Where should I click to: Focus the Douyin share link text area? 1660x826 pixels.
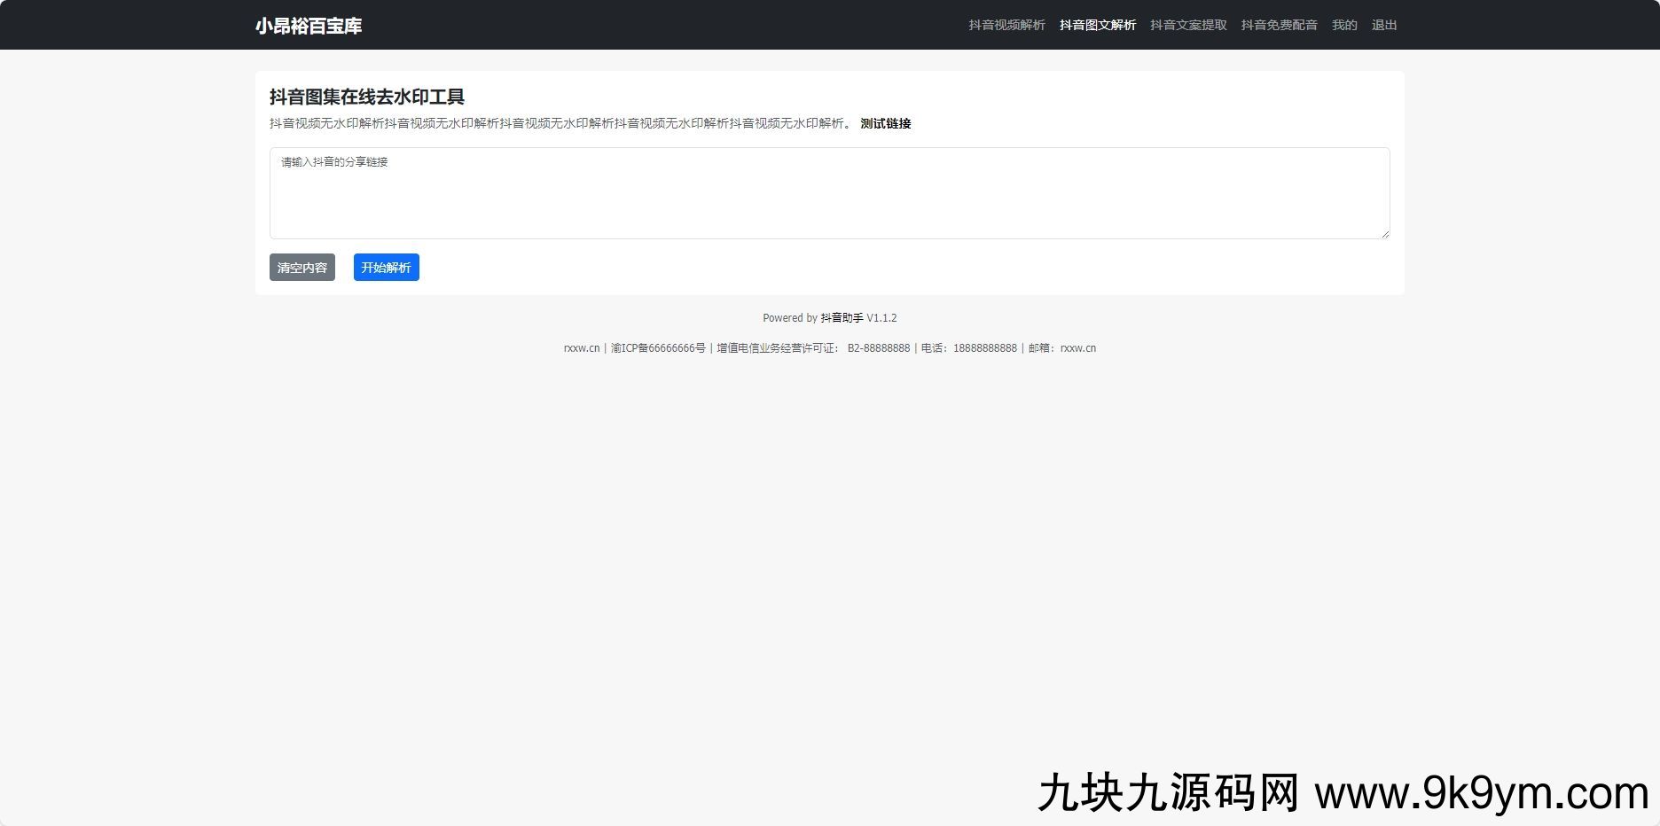pyautogui.click(x=829, y=193)
